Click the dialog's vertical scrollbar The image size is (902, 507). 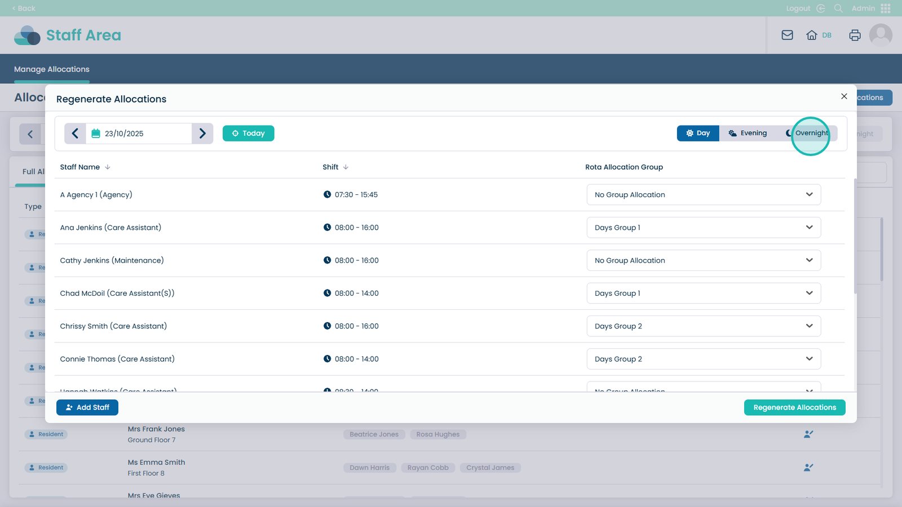[x=855, y=237]
